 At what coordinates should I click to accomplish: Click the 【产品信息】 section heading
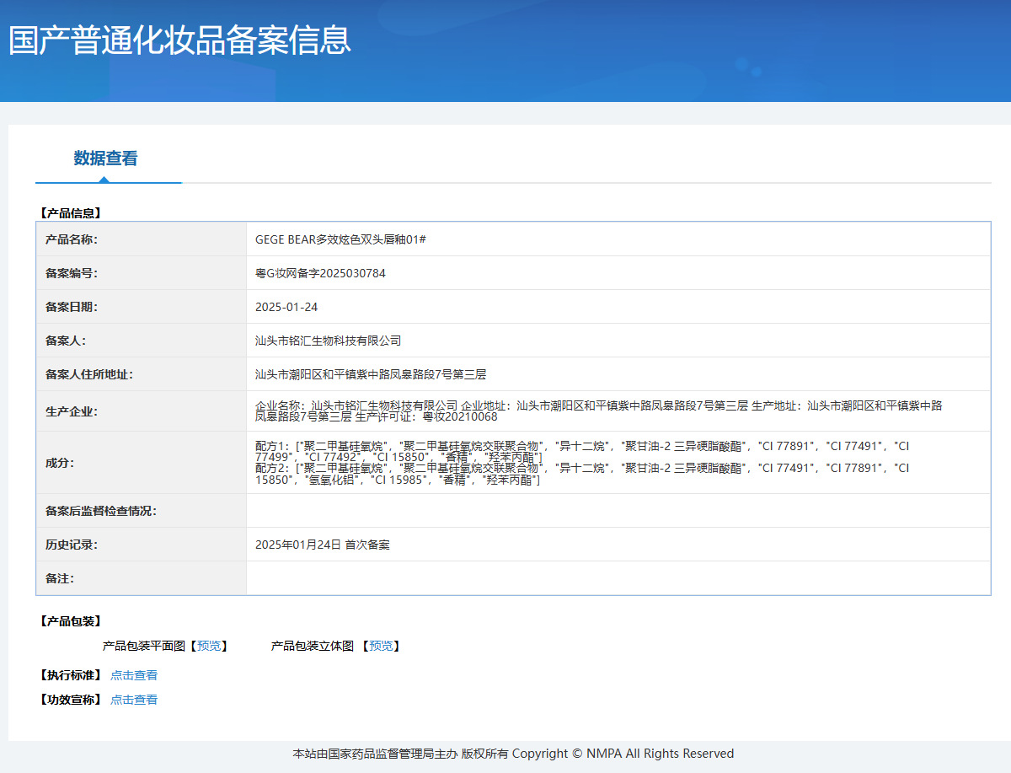click(71, 212)
